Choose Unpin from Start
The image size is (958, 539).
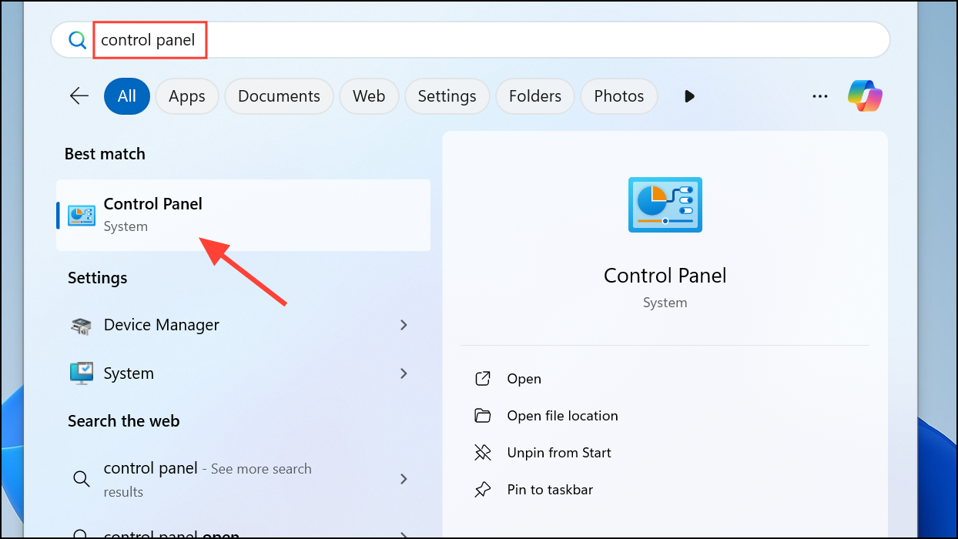click(559, 453)
